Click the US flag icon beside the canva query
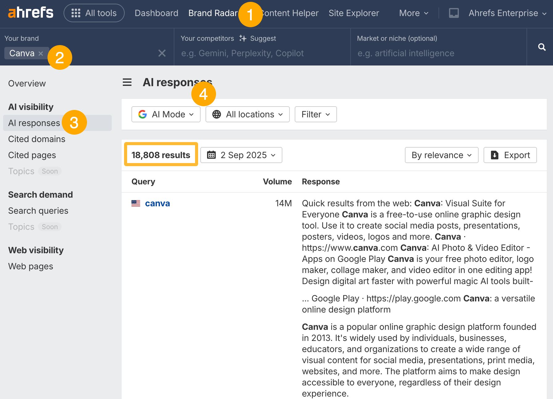This screenshot has height=399, width=553. (136, 203)
